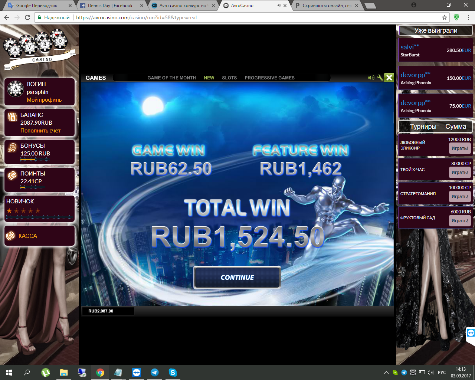
Task: Click the Уже выиграли header
Action: tap(436, 30)
